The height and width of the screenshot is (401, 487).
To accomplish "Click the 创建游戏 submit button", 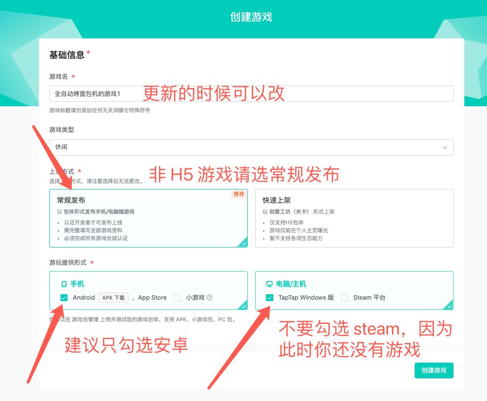I will click(x=434, y=370).
